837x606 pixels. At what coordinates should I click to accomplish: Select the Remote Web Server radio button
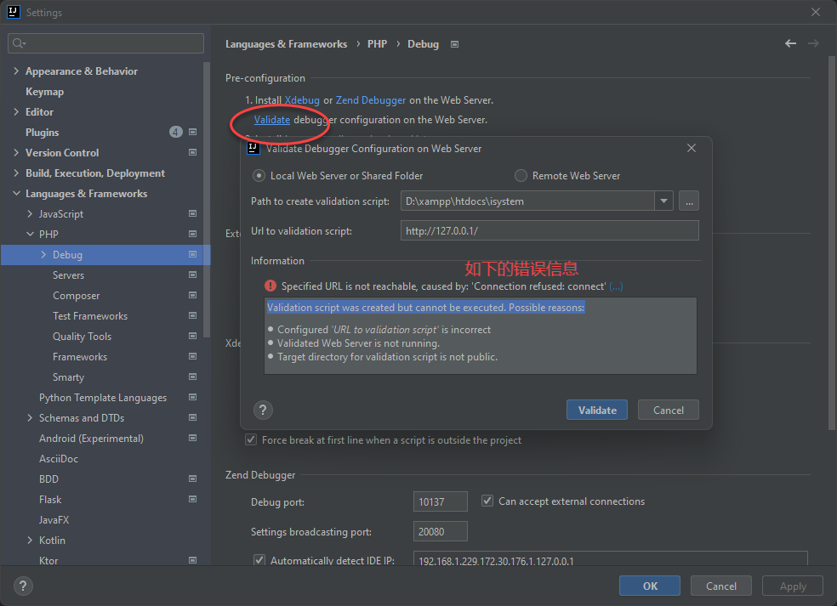(x=520, y=175)
